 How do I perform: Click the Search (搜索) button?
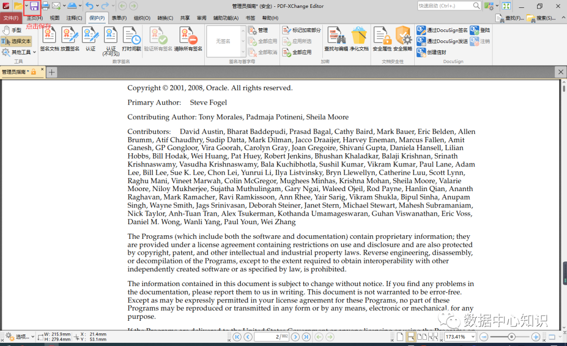pyautogui.click(x=541, y=18)
